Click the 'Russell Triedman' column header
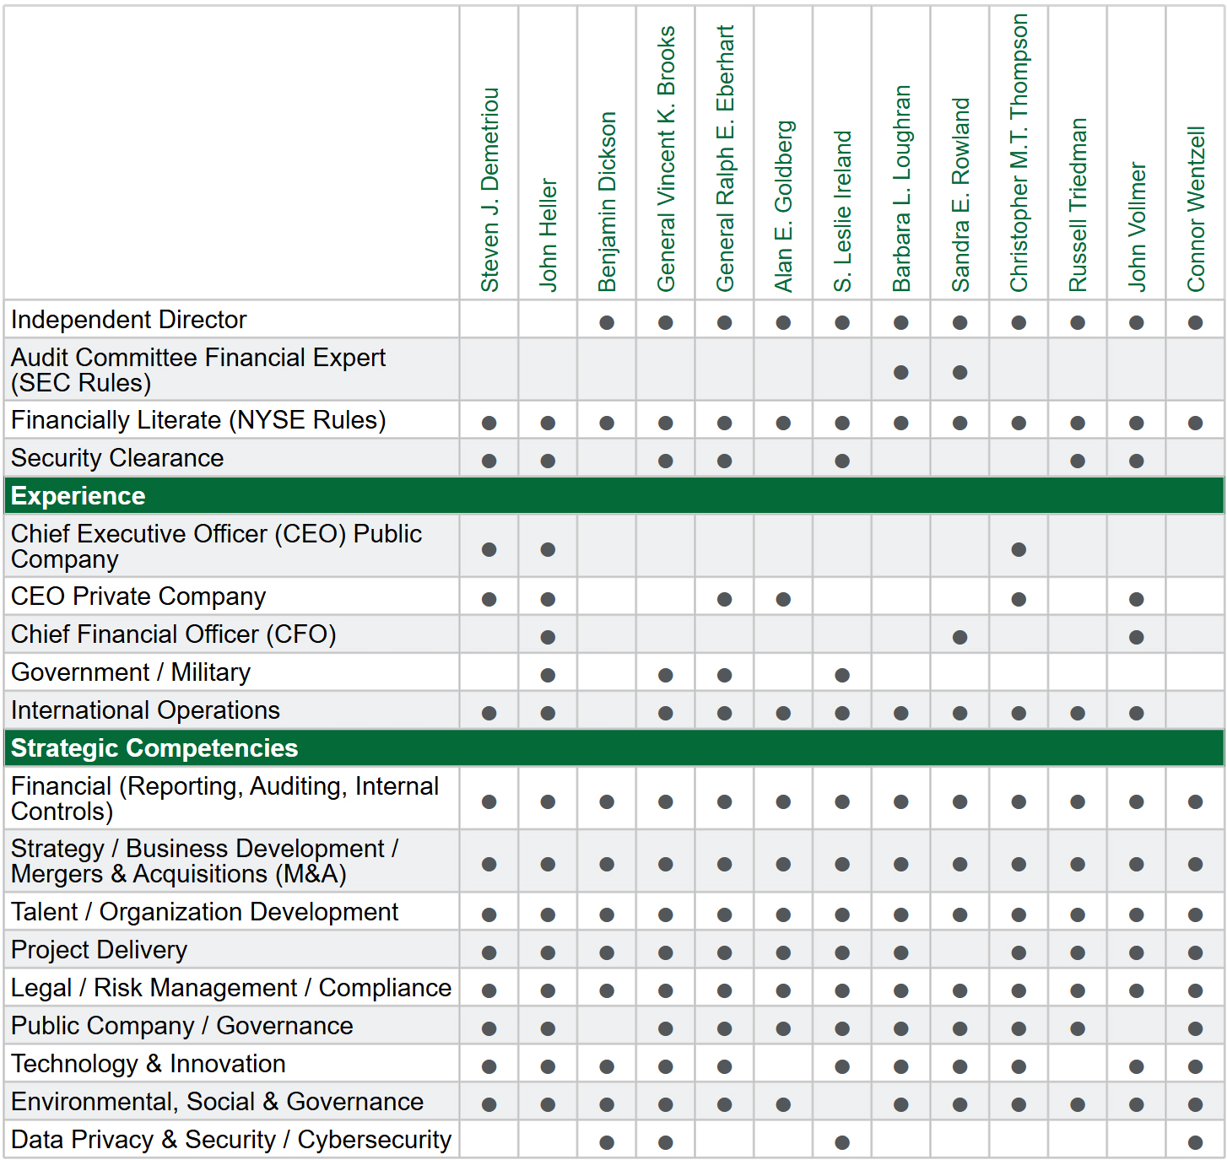1227x1160 pixels. click(1078, 205)
